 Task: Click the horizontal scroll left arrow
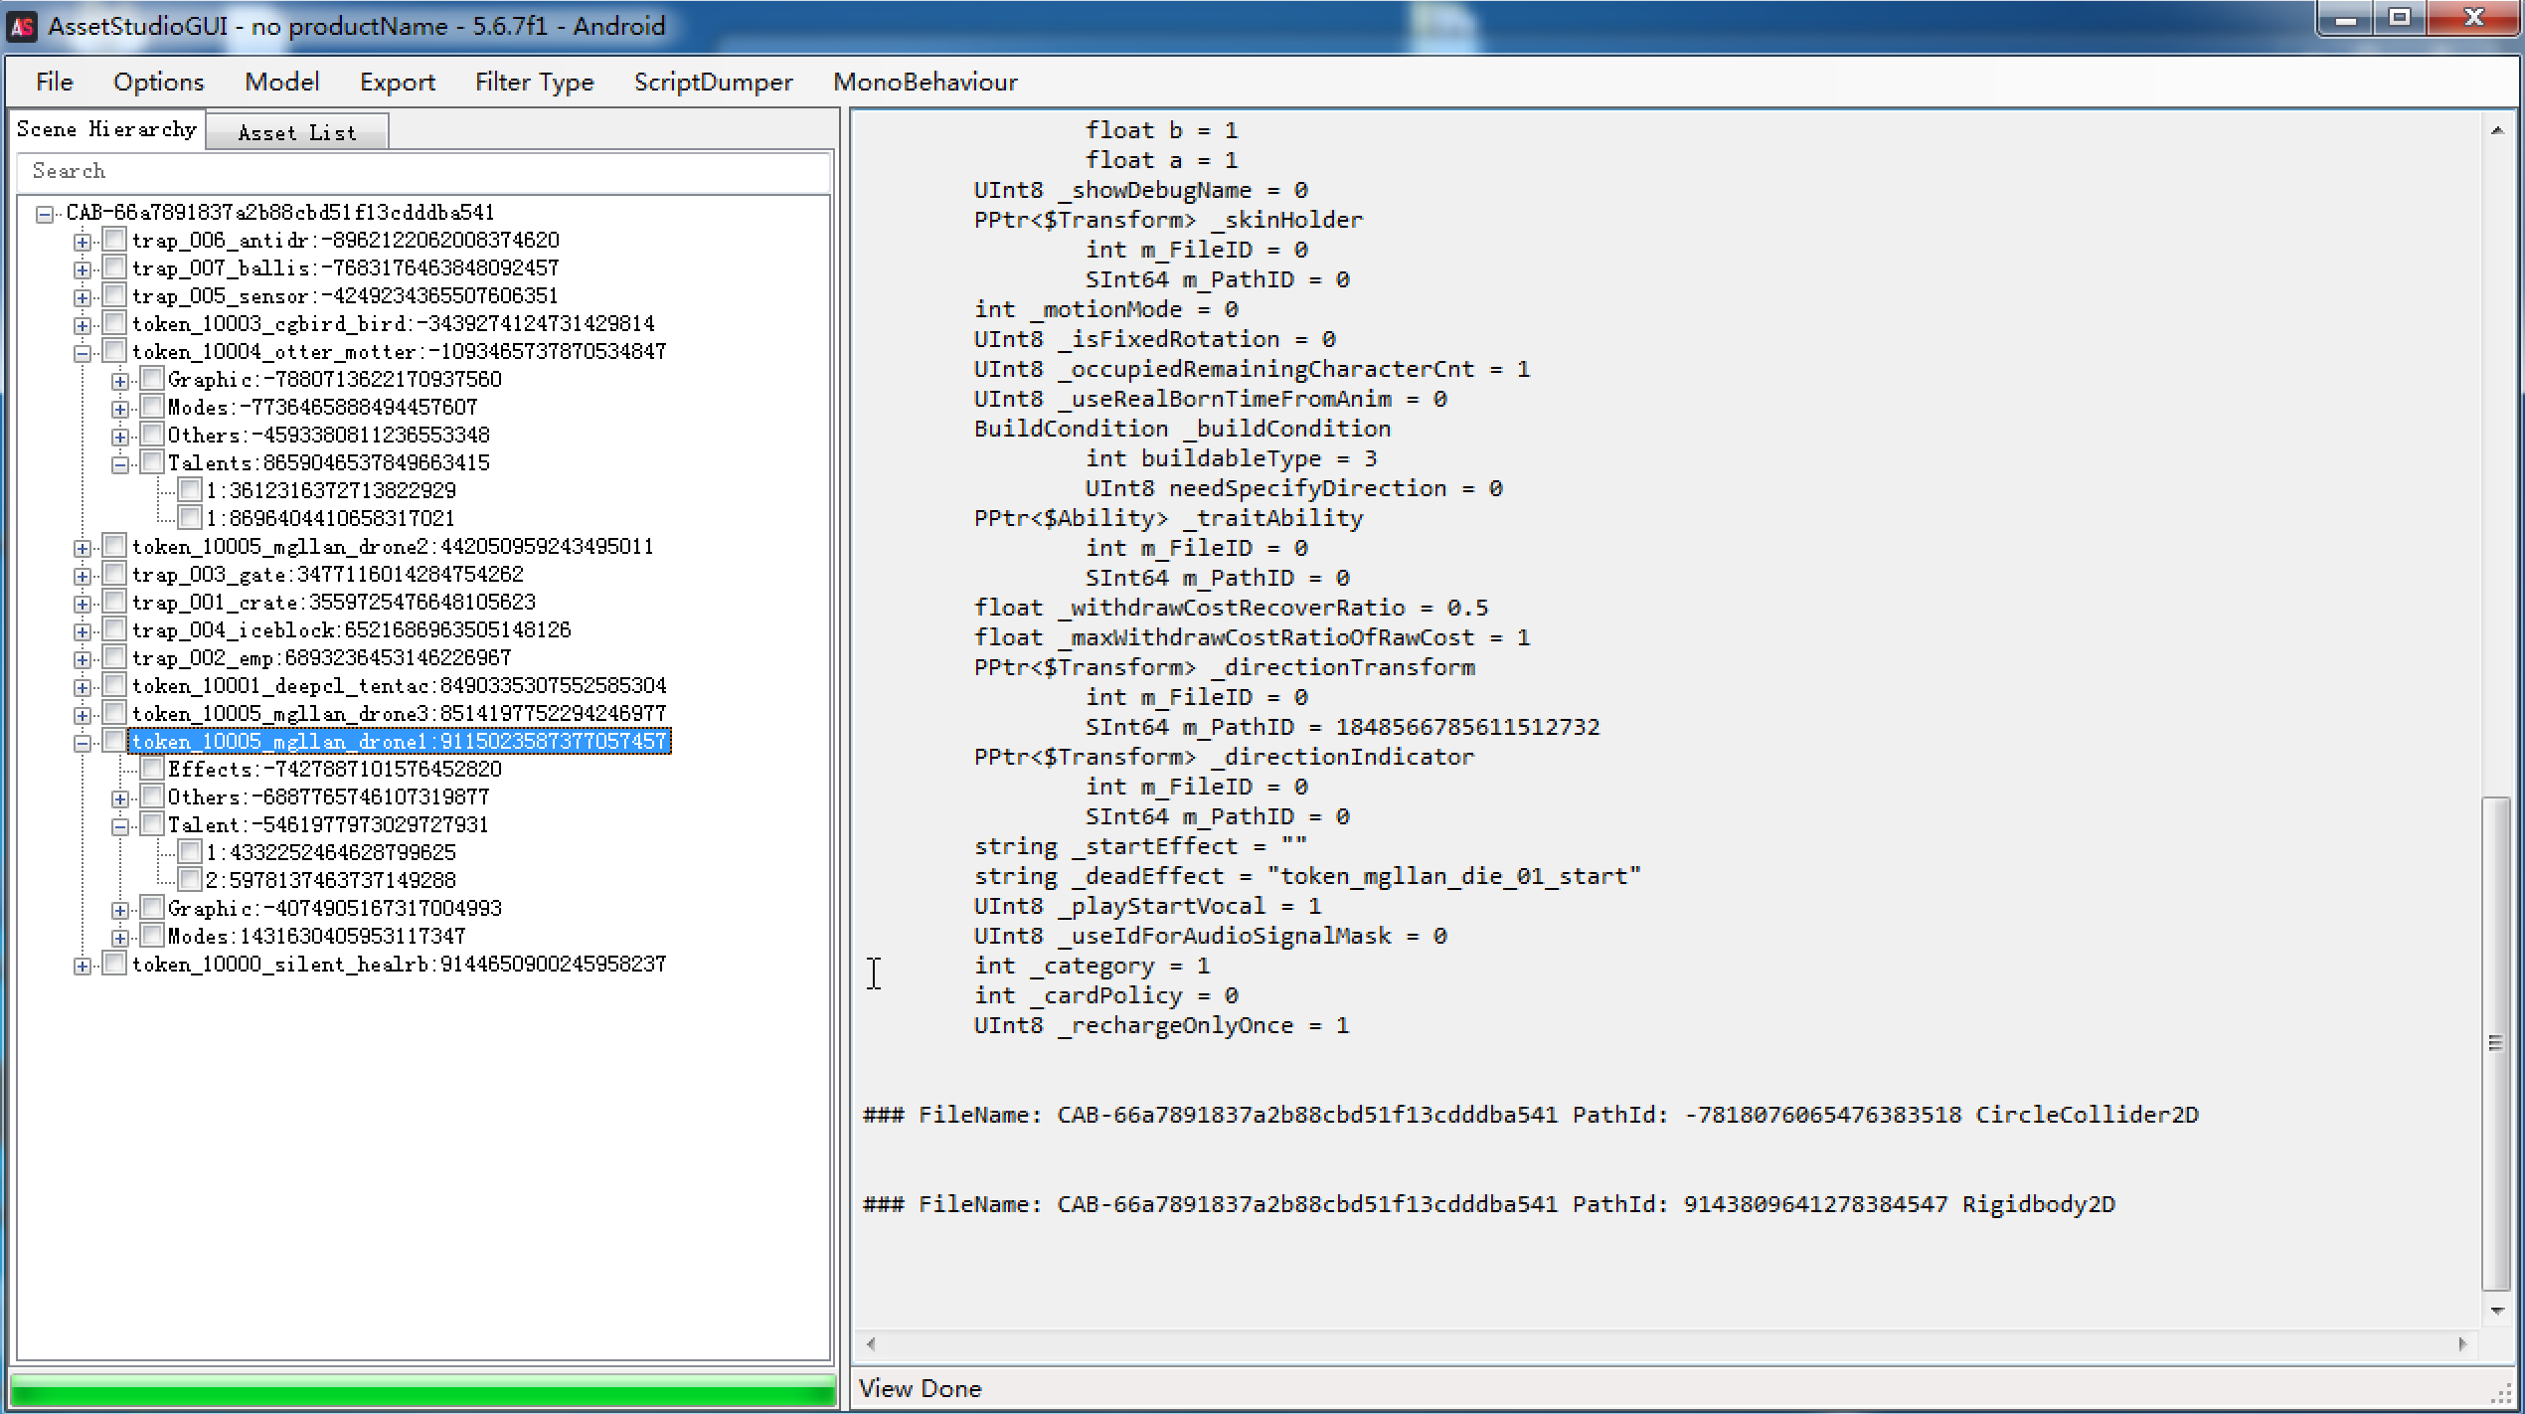(871, 1343)
